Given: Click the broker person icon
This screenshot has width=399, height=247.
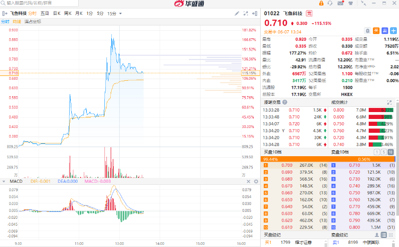Looking at the screenshot, I should [377, 235].
